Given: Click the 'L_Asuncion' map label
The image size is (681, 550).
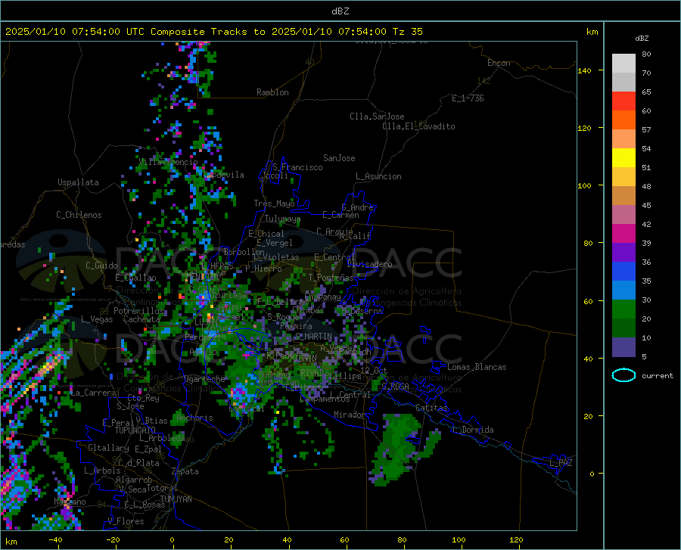Looking at the screenshot, I should coord(378,176).
